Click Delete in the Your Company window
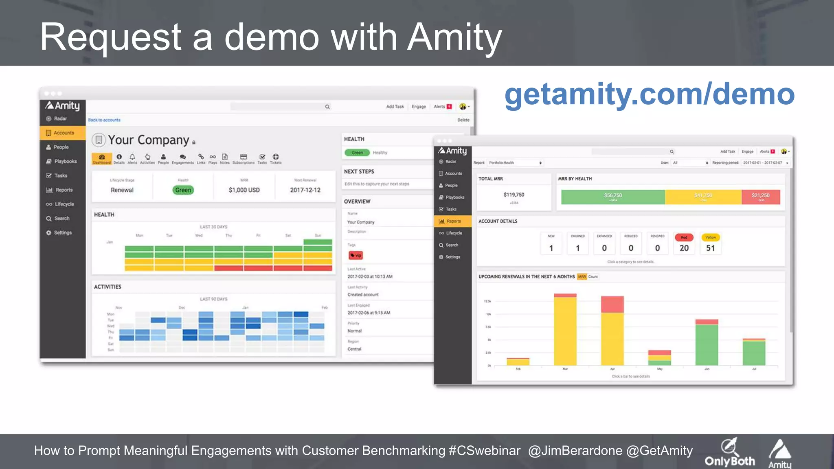The image size is (834, 469). click(x=463, y=120)
